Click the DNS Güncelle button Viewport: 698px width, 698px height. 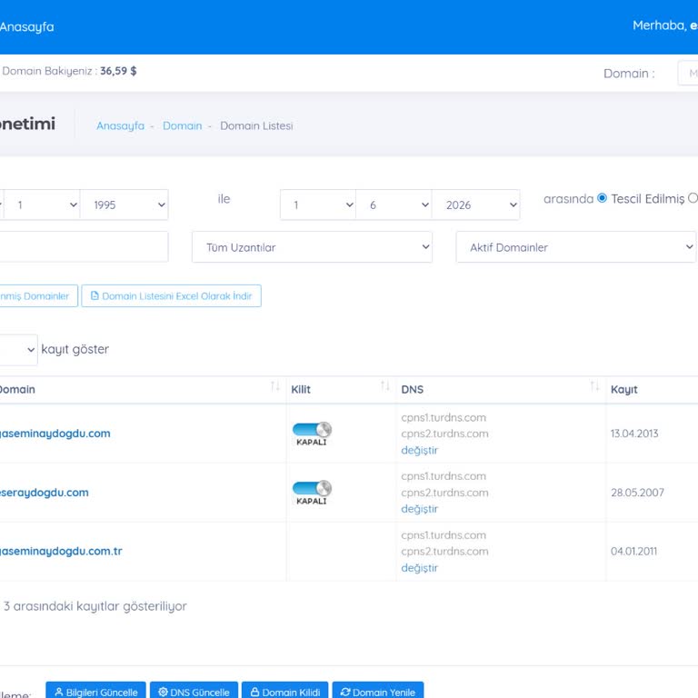point(194,691)
